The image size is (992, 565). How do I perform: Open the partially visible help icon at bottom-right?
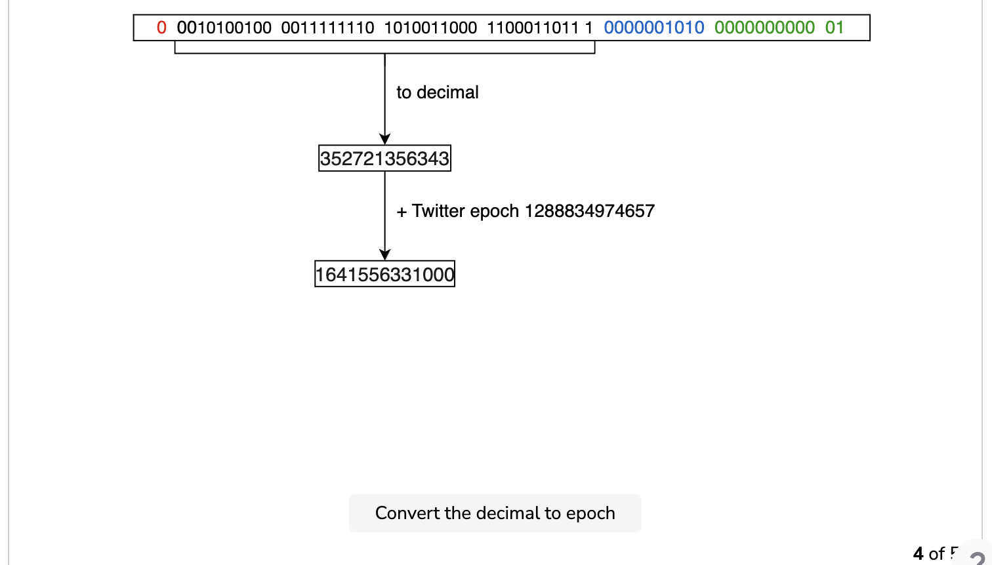pyautogui.click(x=978, y=555)
